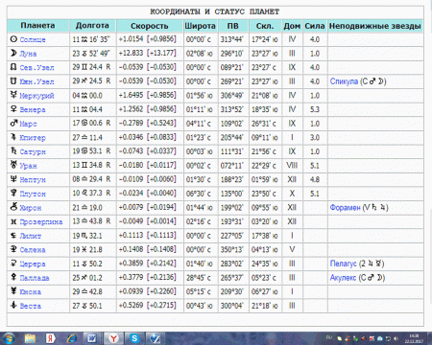Screen dimensions: 432x345
Task: Click the RU language indicator in tray
Action: click(x=329, y=337)
